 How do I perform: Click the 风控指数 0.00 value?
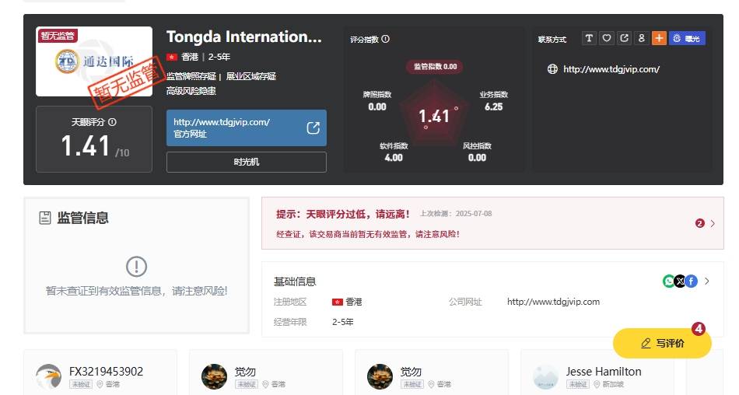[477, 158]
